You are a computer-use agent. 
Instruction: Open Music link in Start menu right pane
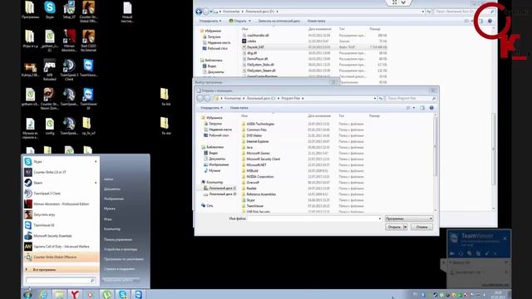109,208
